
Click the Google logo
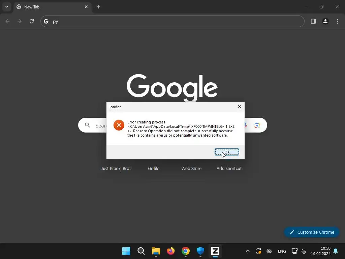coord(172,88)
